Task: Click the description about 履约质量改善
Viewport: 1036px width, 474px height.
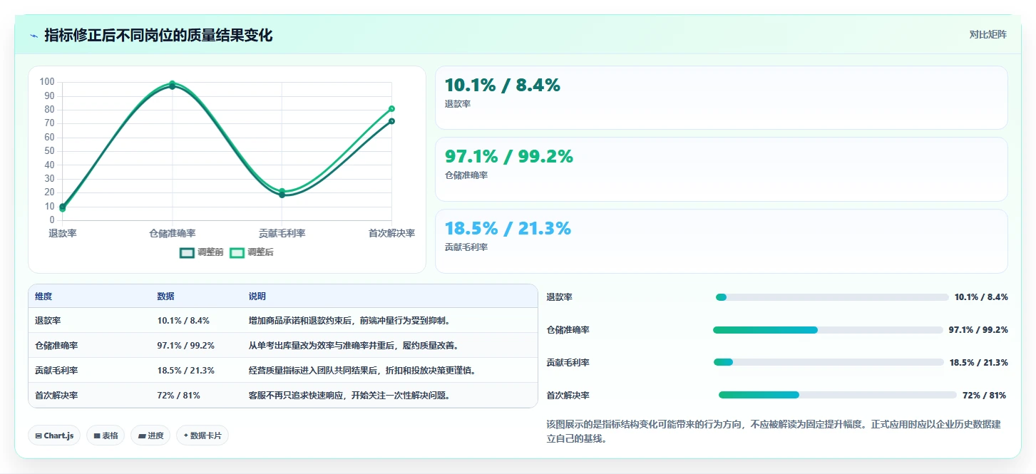Action: pyautogui.click(x=354, y=346)
